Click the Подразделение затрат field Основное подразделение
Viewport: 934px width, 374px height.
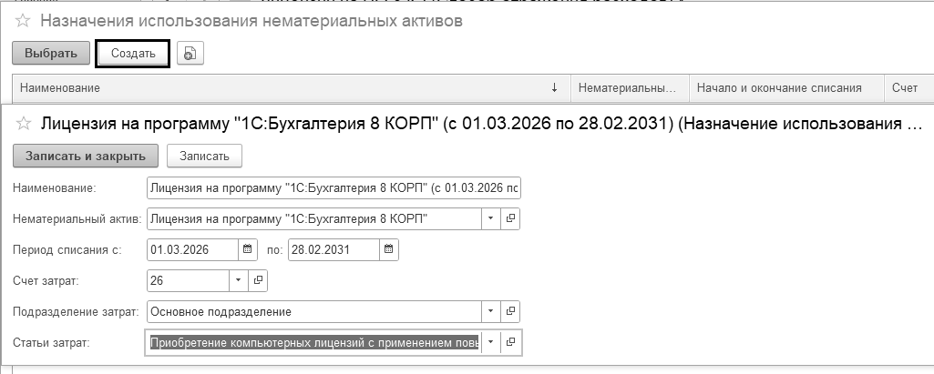pyautogui.click(x=313, y=311)
